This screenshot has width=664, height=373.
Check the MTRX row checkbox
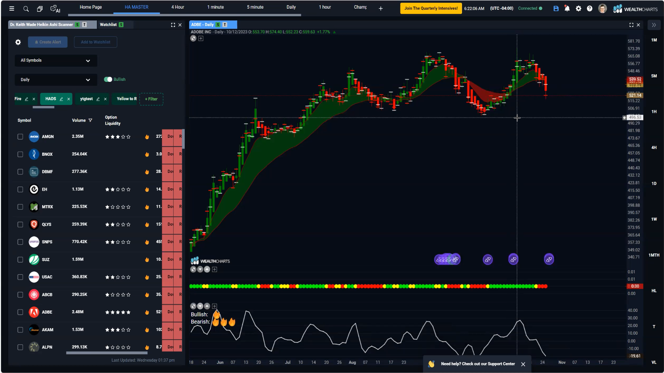point(20,207)
